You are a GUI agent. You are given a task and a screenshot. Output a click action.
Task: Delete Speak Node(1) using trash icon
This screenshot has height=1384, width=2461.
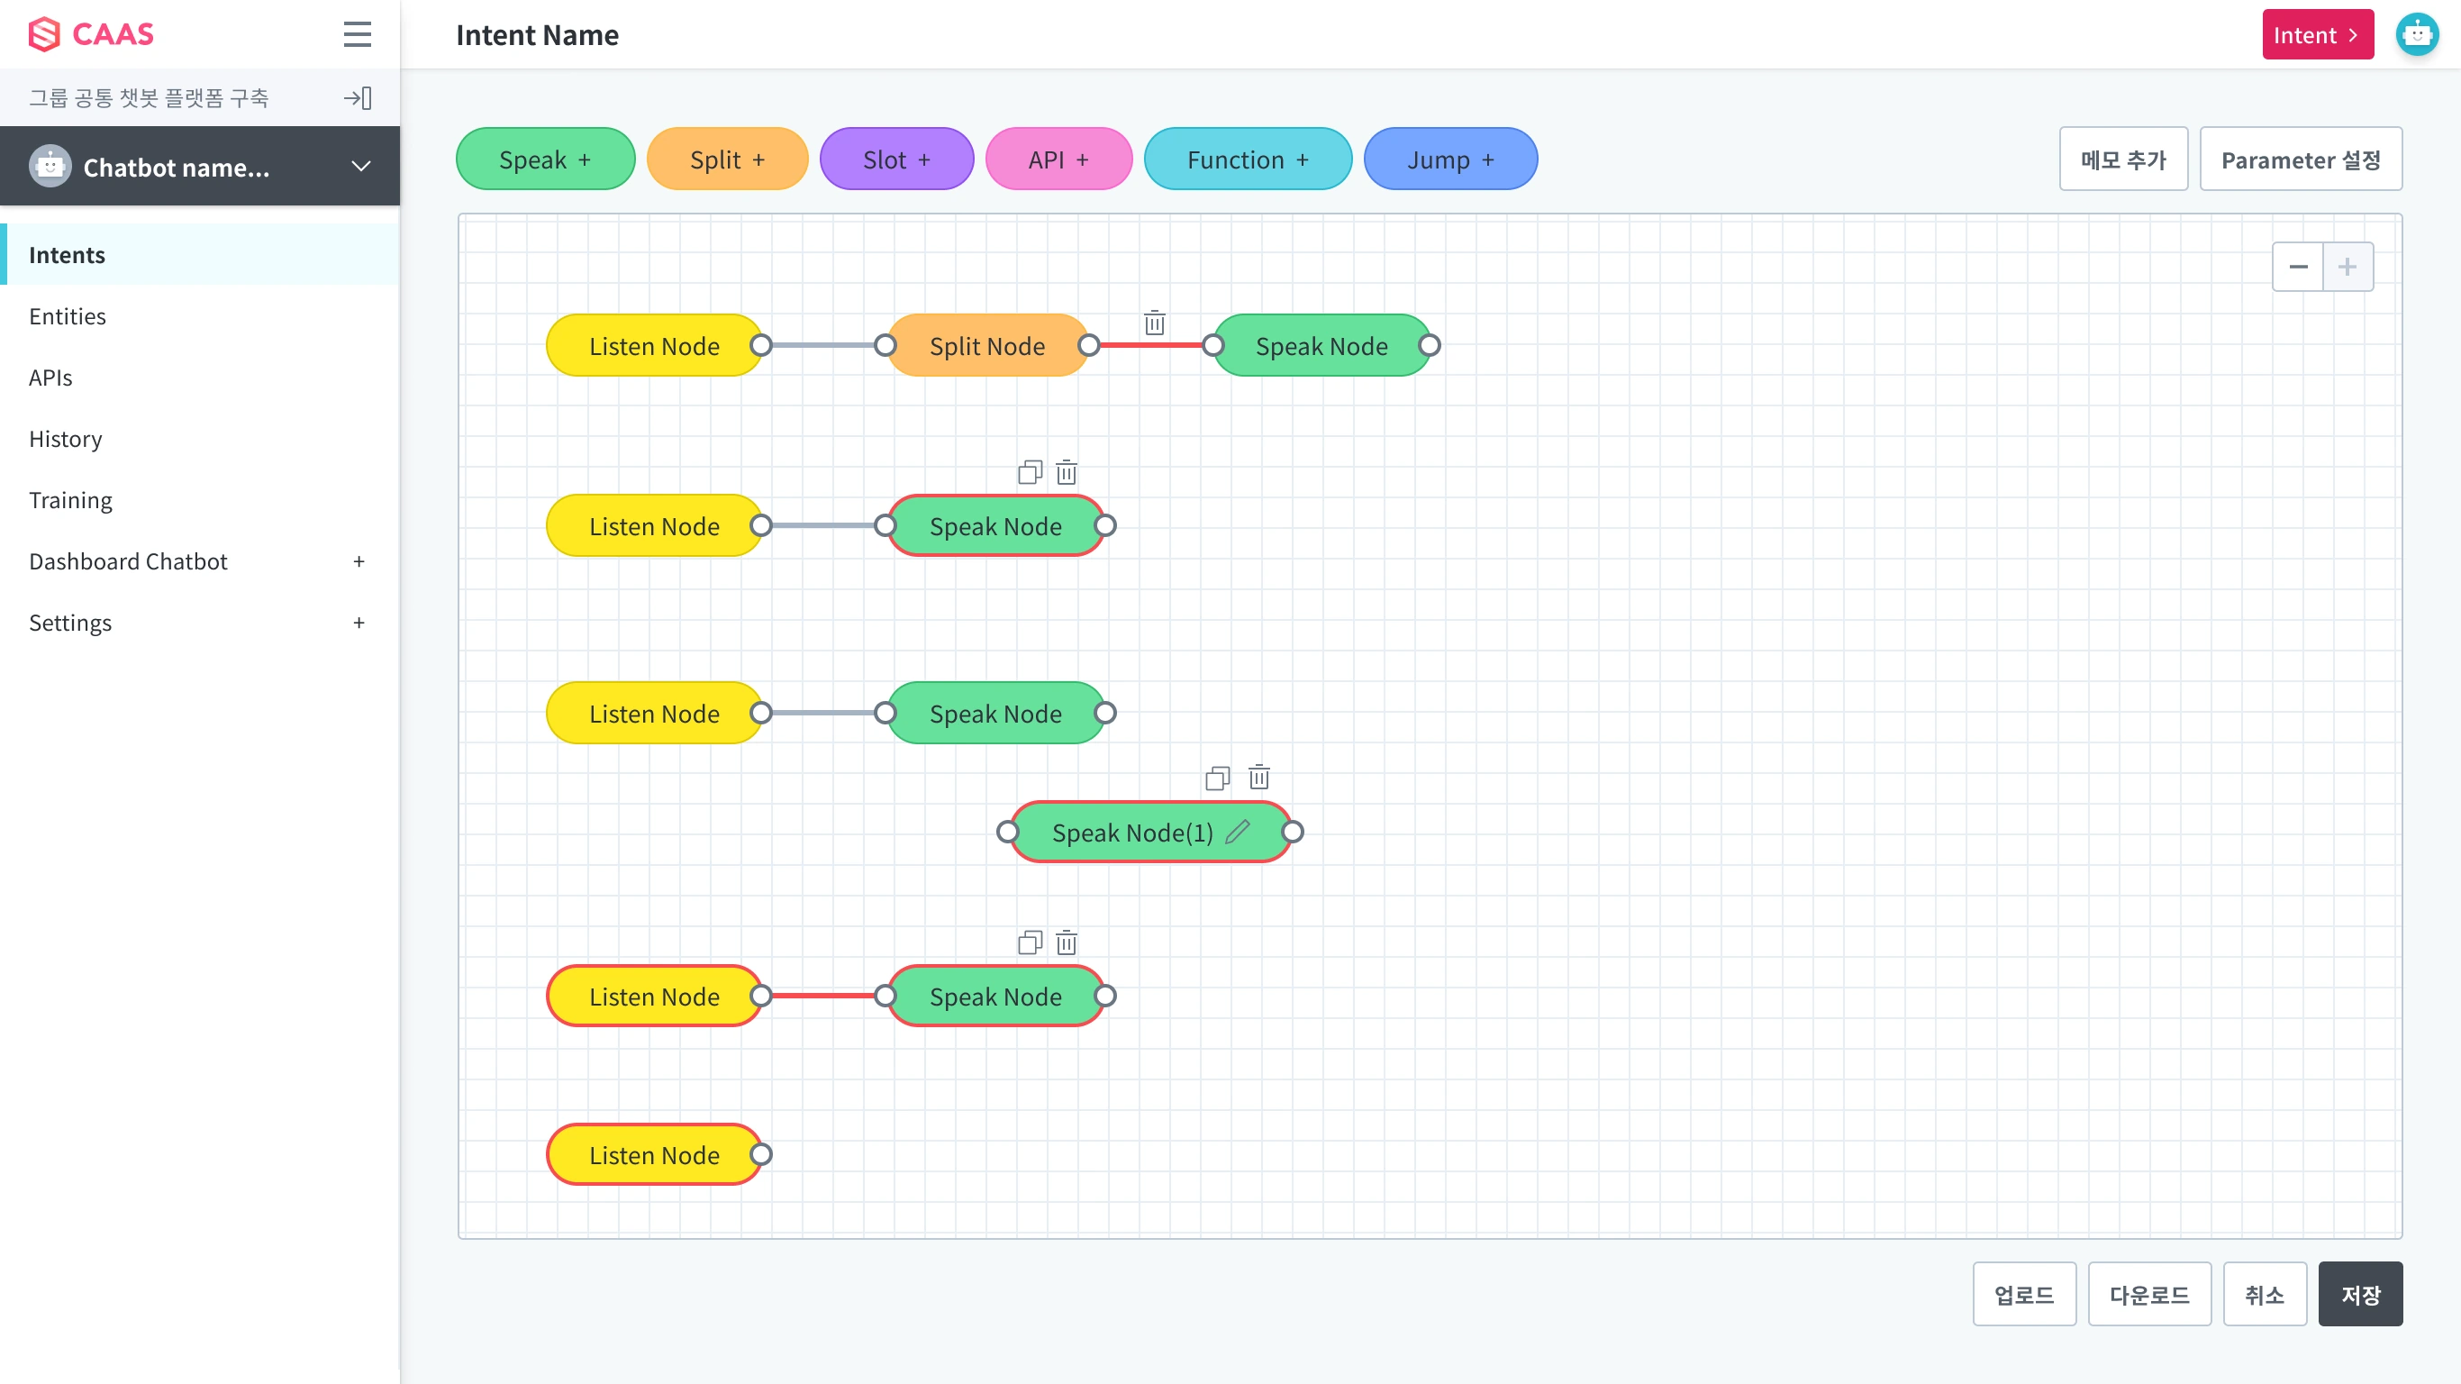click(1259, 777)
